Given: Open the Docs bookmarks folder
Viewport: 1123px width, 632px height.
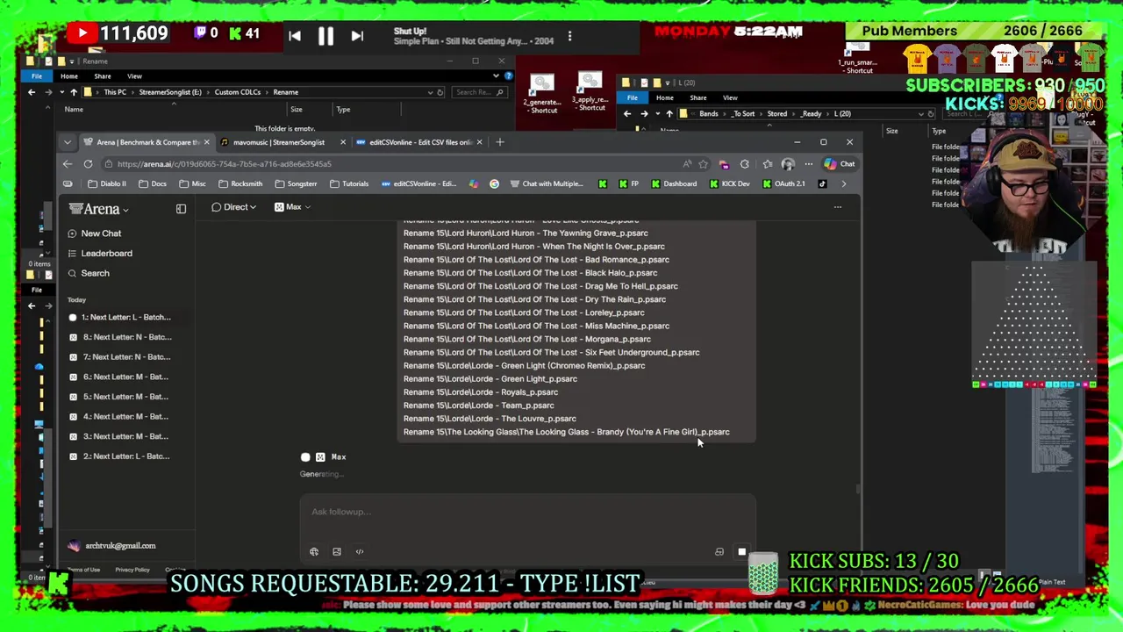Looking at the screenshot, I should (x=152, y=184).
